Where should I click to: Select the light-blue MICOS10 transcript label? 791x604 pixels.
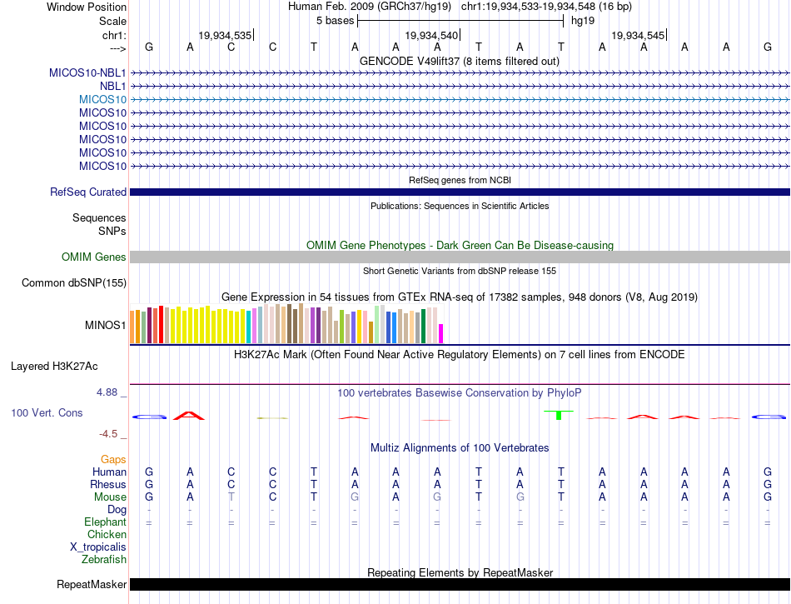pyautogui.click(x=102, y=99)
